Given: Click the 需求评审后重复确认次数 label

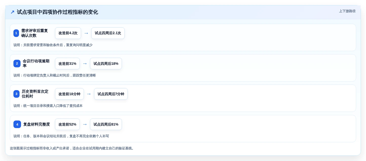Looking at the screenshot, I should pyautogui.click(x=34, y=33).
